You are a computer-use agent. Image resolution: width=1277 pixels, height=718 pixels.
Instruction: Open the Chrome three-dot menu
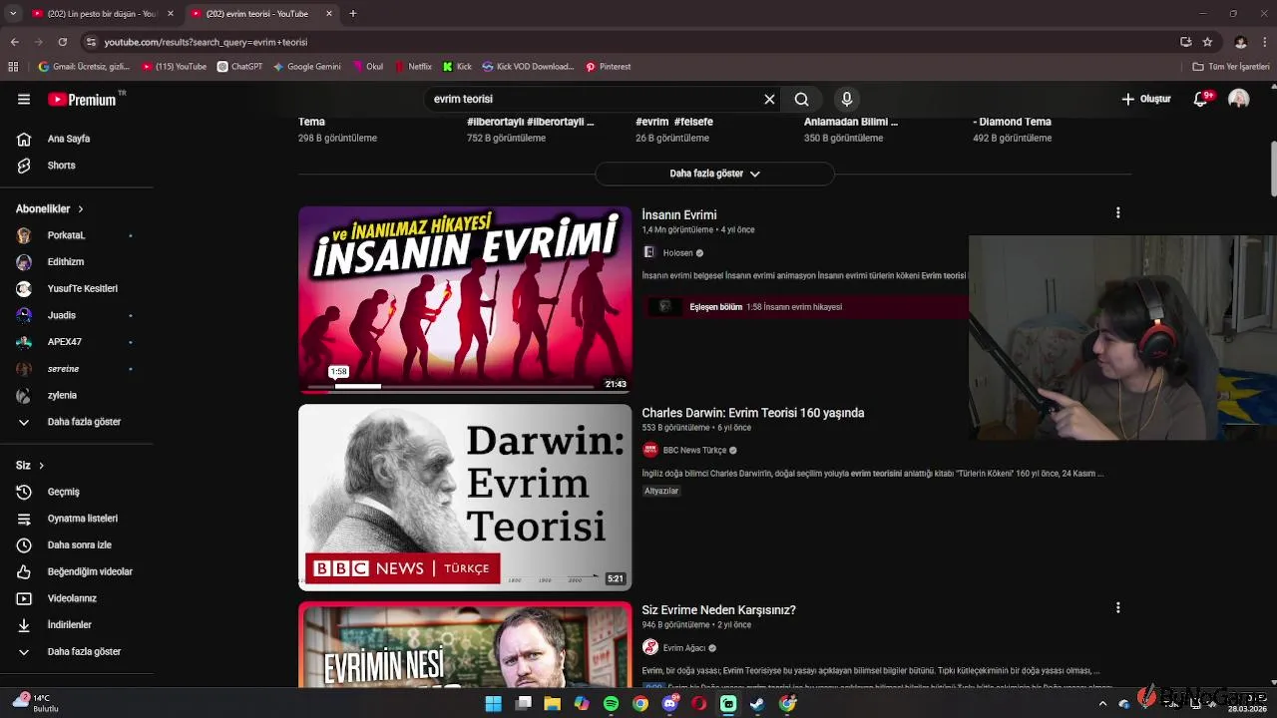pyautogui.click(x=1265, y=42)
